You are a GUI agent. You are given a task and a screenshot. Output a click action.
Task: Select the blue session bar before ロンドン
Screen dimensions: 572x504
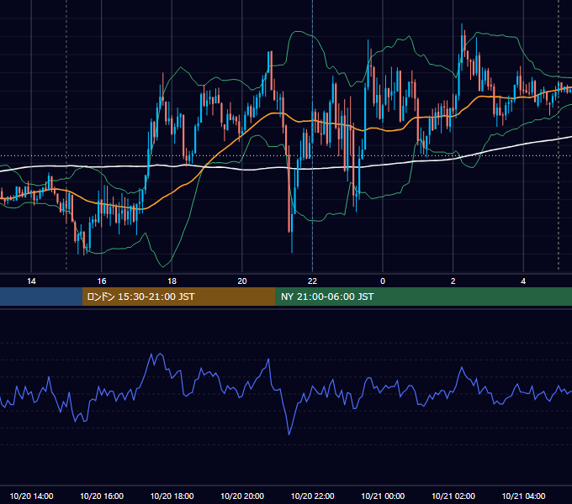(41, 297)
